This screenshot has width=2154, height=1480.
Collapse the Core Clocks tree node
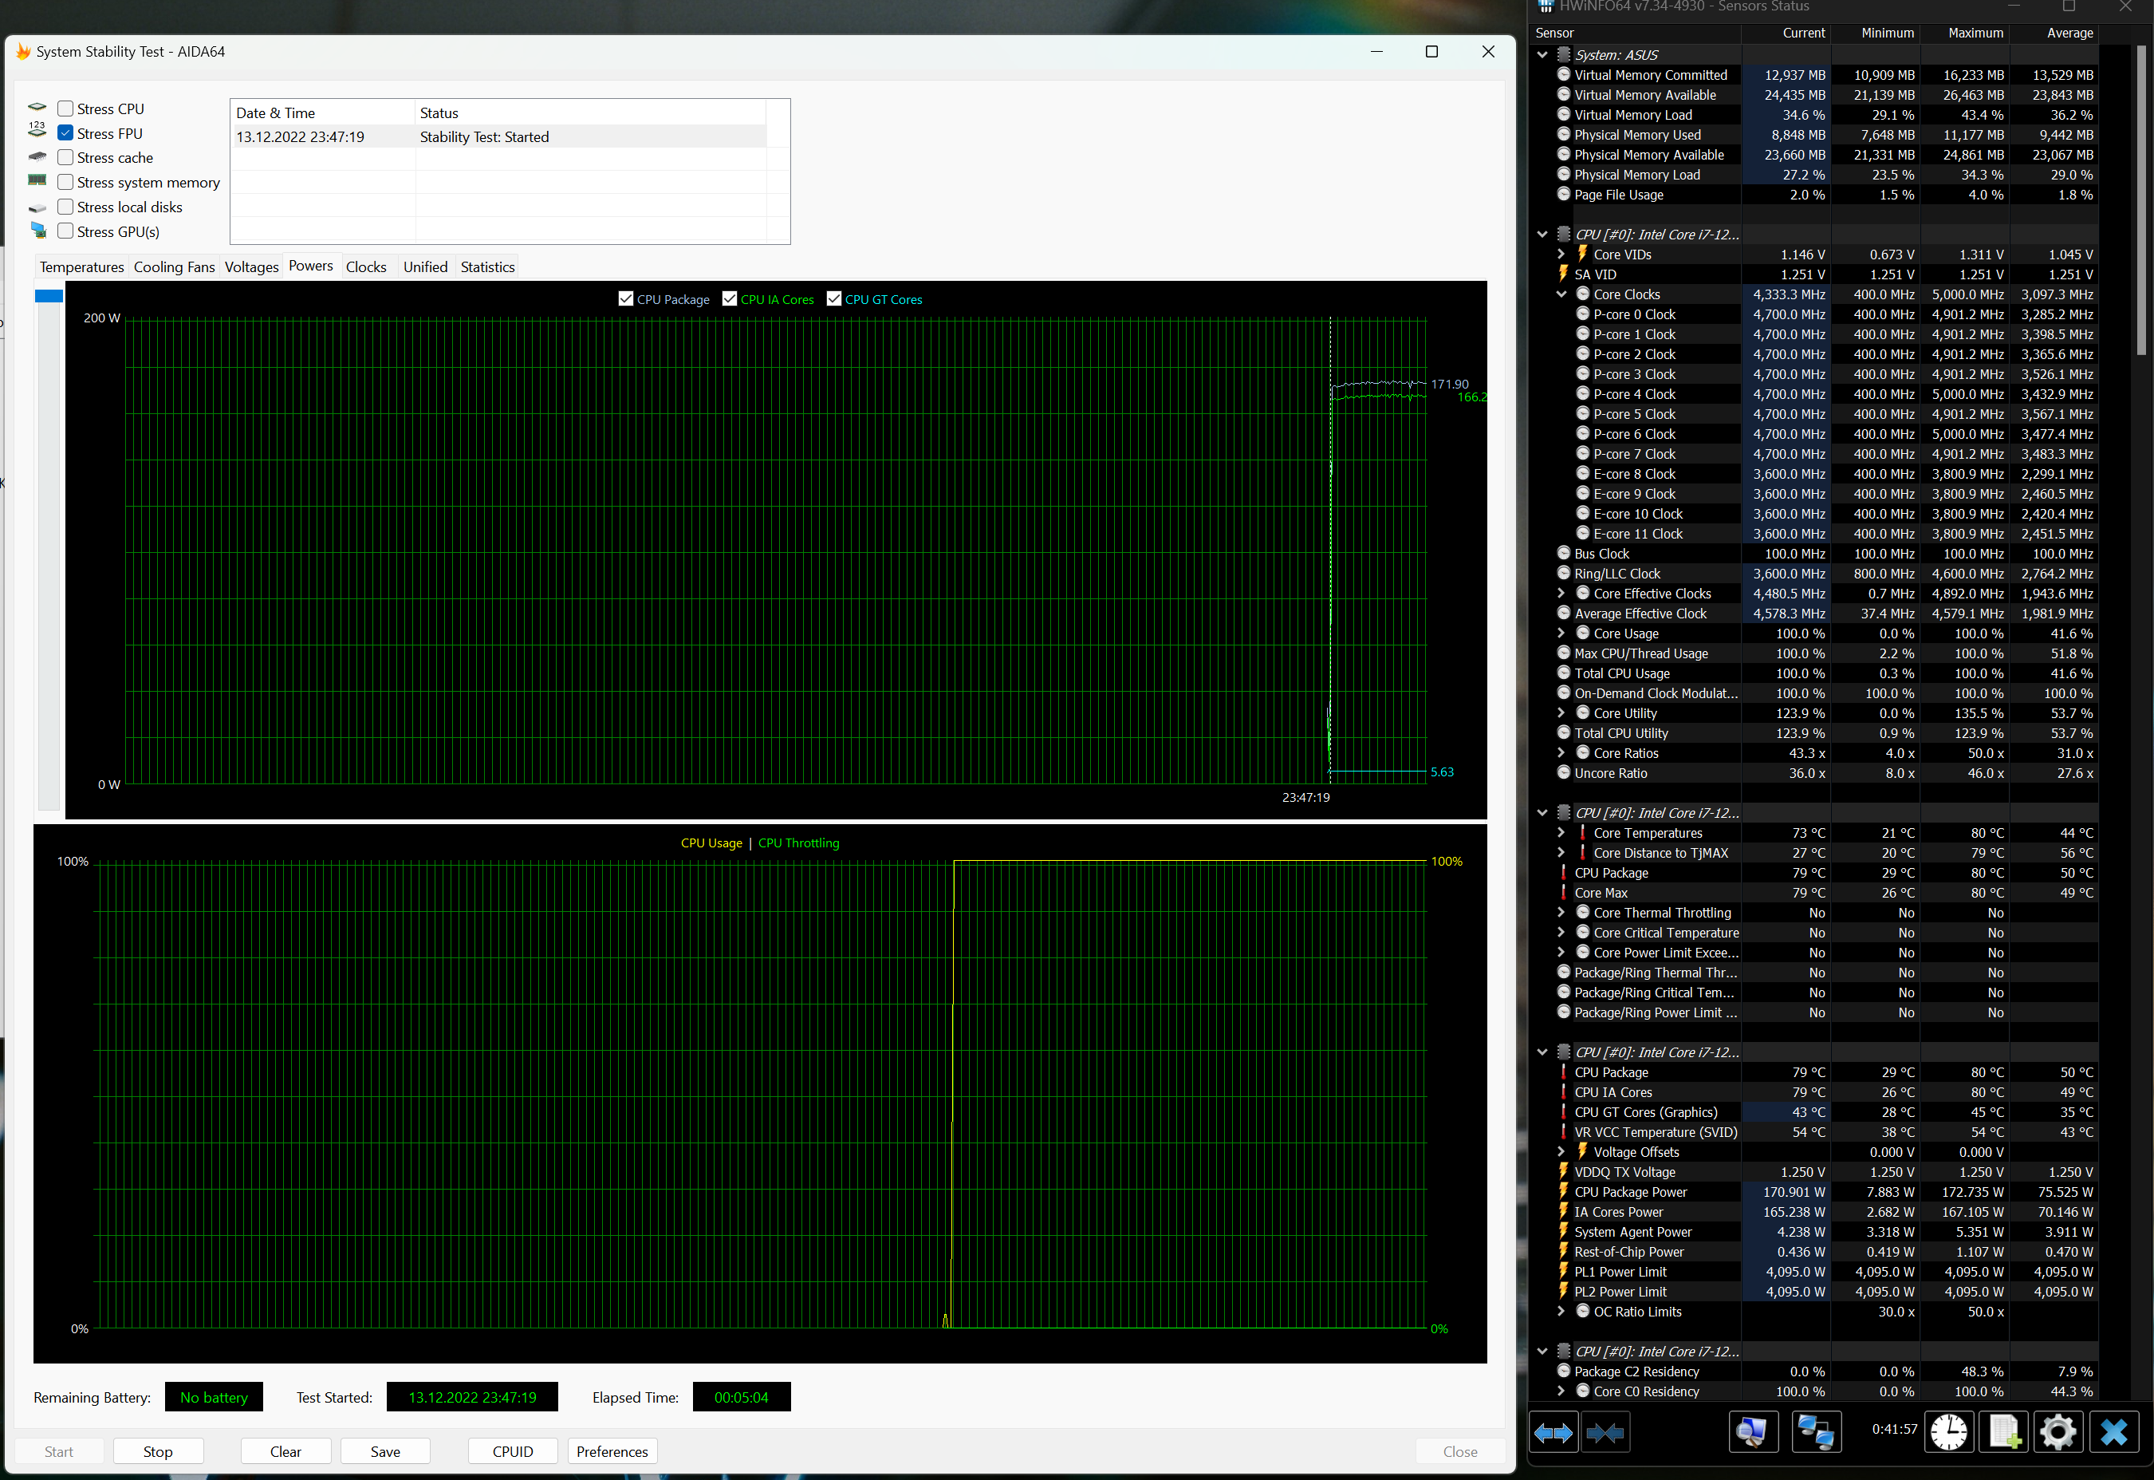coord(1561,294)
